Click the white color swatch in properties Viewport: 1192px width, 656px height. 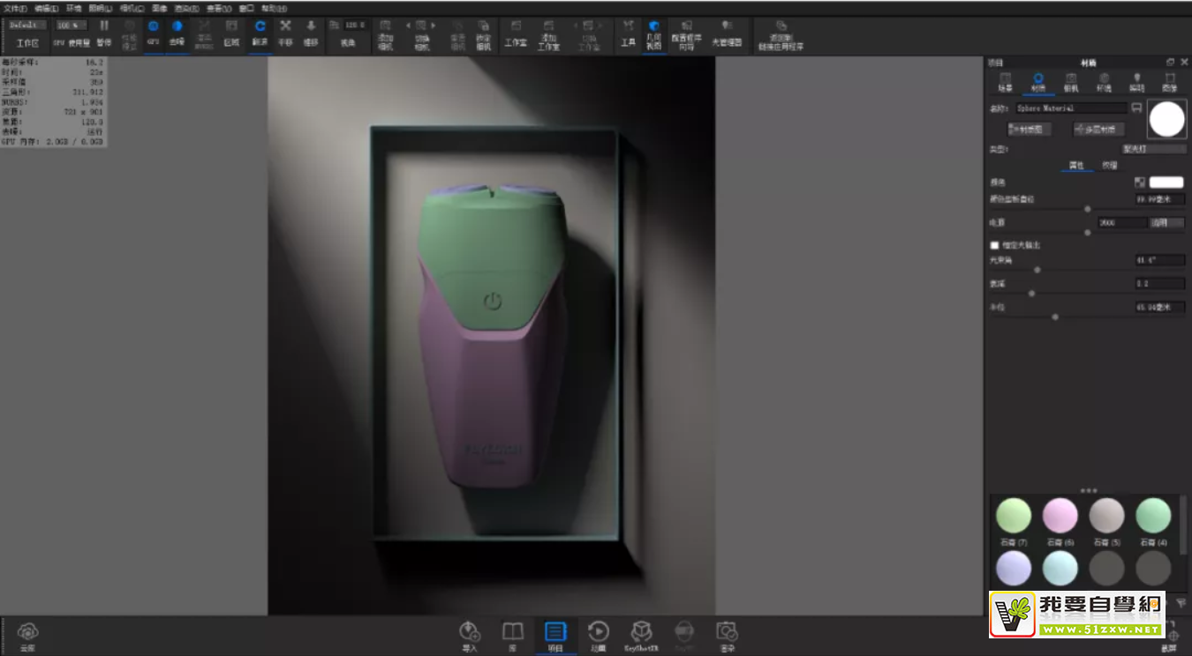(x=1166, y=183)
